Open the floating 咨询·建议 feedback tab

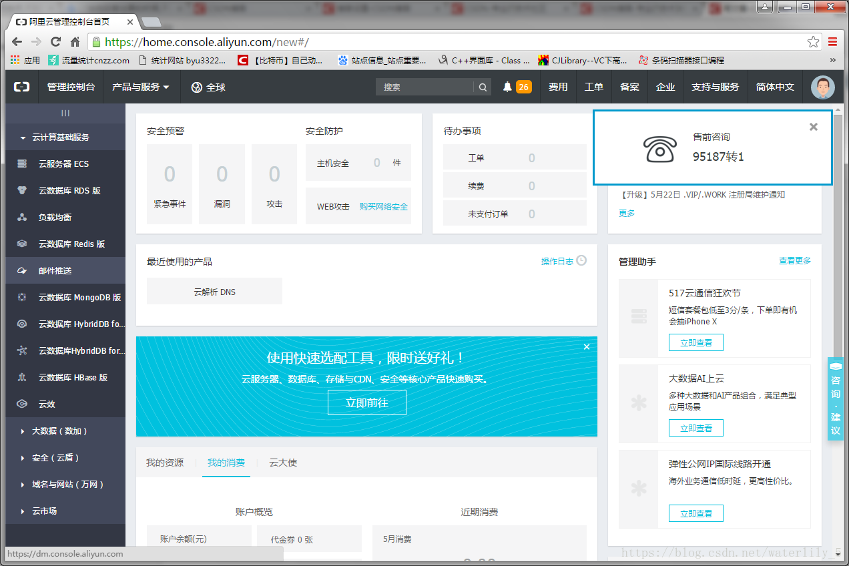point(836,397)
